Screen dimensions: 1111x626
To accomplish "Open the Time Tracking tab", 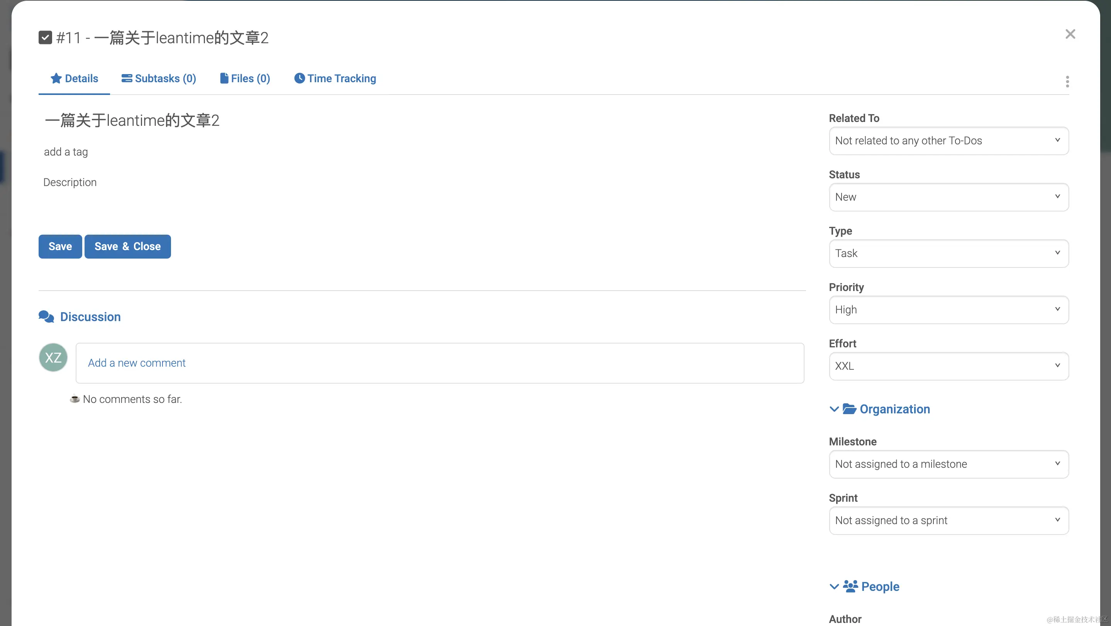I will tap(335, 78).
